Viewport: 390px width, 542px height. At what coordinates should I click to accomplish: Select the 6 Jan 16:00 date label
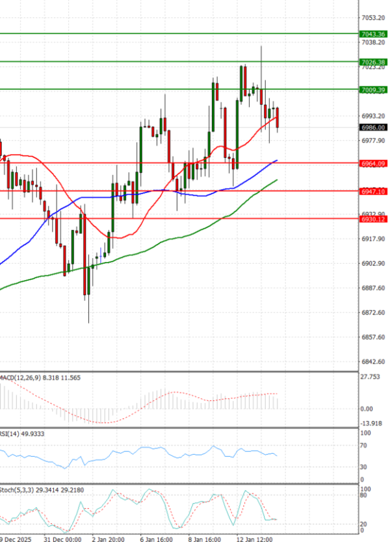point(156,539)
